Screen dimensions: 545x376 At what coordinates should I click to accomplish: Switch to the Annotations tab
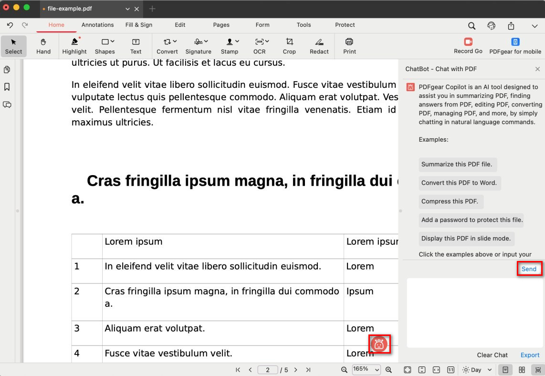click(97, 25)
